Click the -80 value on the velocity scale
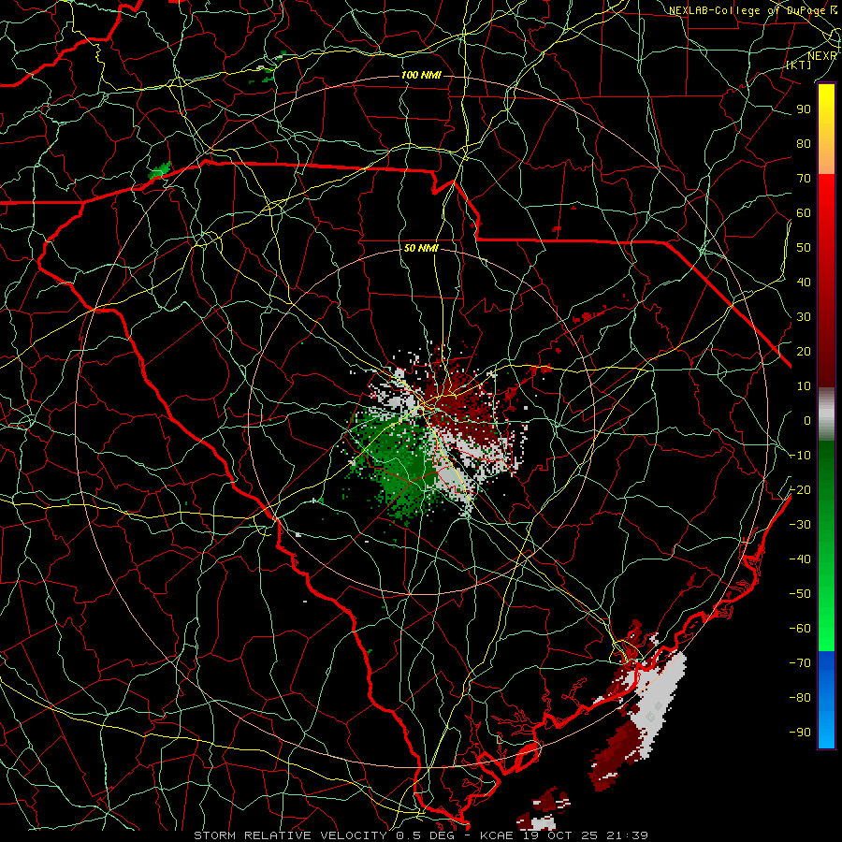This screenshot has height=842, width=842. pos(800,698)
